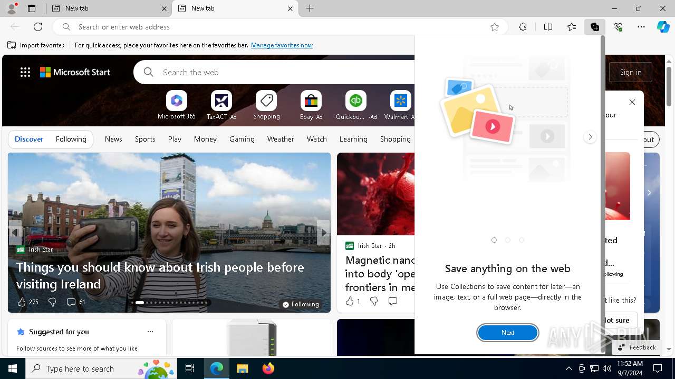Open the Walmart ad shortcut tile

click(400, 105)
